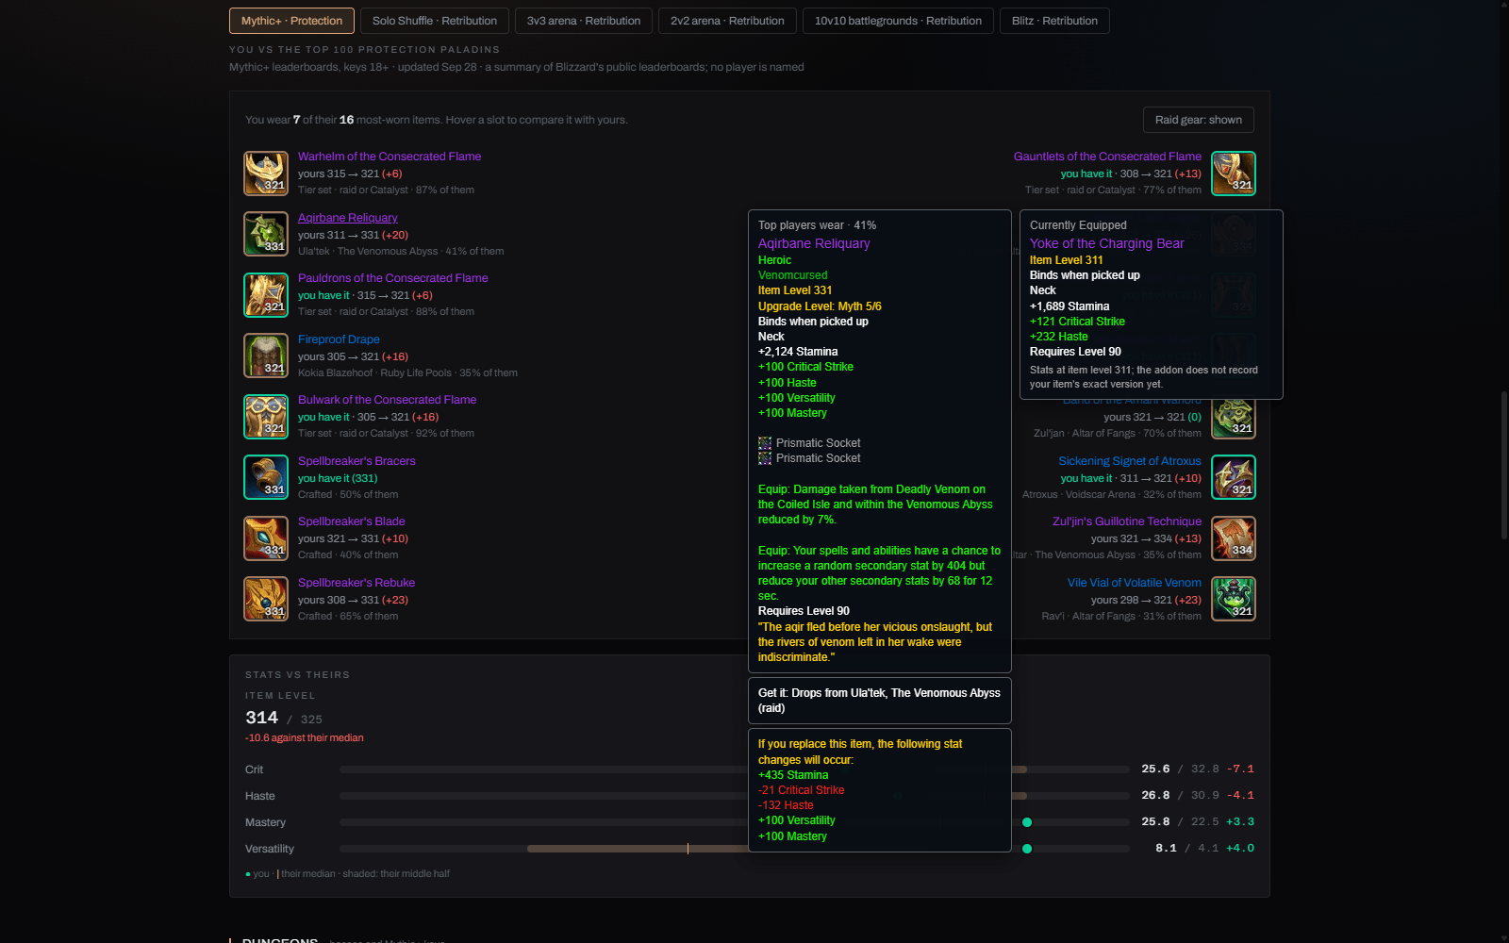
Task: Select the Band of the Amani Warlord icon
Action: [1234, 419]
